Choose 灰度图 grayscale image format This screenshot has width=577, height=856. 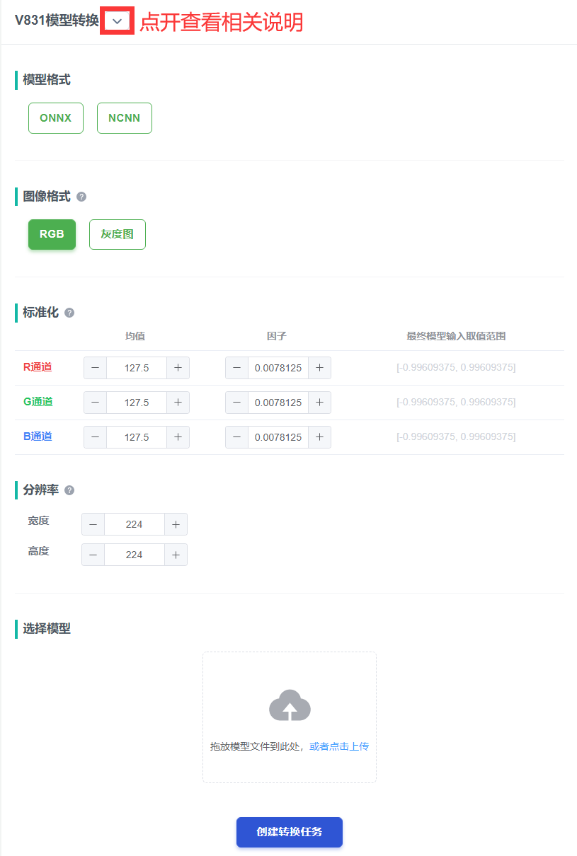pos(118,234)
